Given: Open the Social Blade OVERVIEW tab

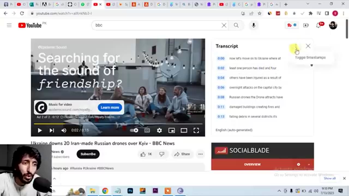Looking at the screenshot, I should coord(252,164).
